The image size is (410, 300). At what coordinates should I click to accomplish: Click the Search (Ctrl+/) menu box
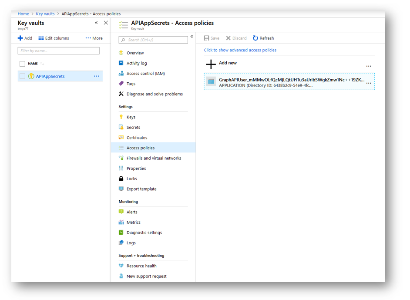pos(153,40)
